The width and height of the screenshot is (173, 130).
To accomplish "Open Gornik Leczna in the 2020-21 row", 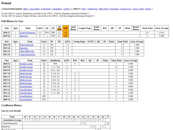I will coord(26,64).
